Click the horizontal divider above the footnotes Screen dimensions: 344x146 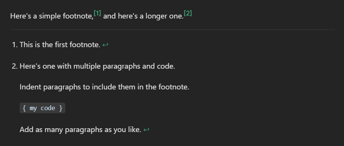(173, 29)
